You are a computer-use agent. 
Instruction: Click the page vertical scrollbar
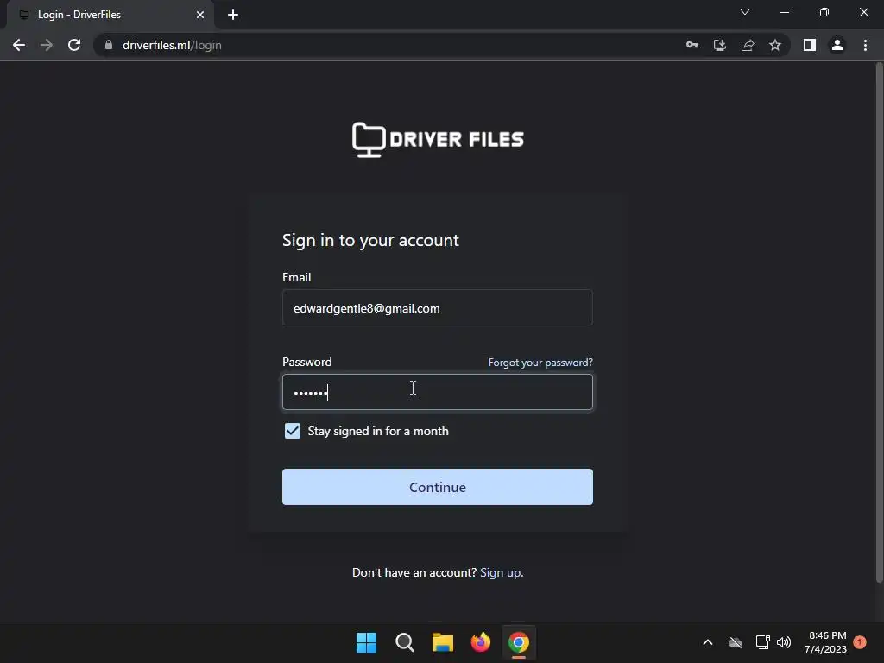click(x=880, y=323)
